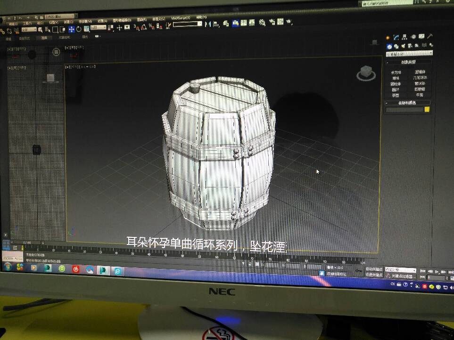
Task: Toggle Angle Snap in main toolbar
Action: click(x=144, y=27)
